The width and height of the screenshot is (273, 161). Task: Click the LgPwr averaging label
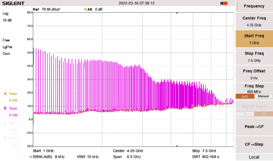[7, 47]
